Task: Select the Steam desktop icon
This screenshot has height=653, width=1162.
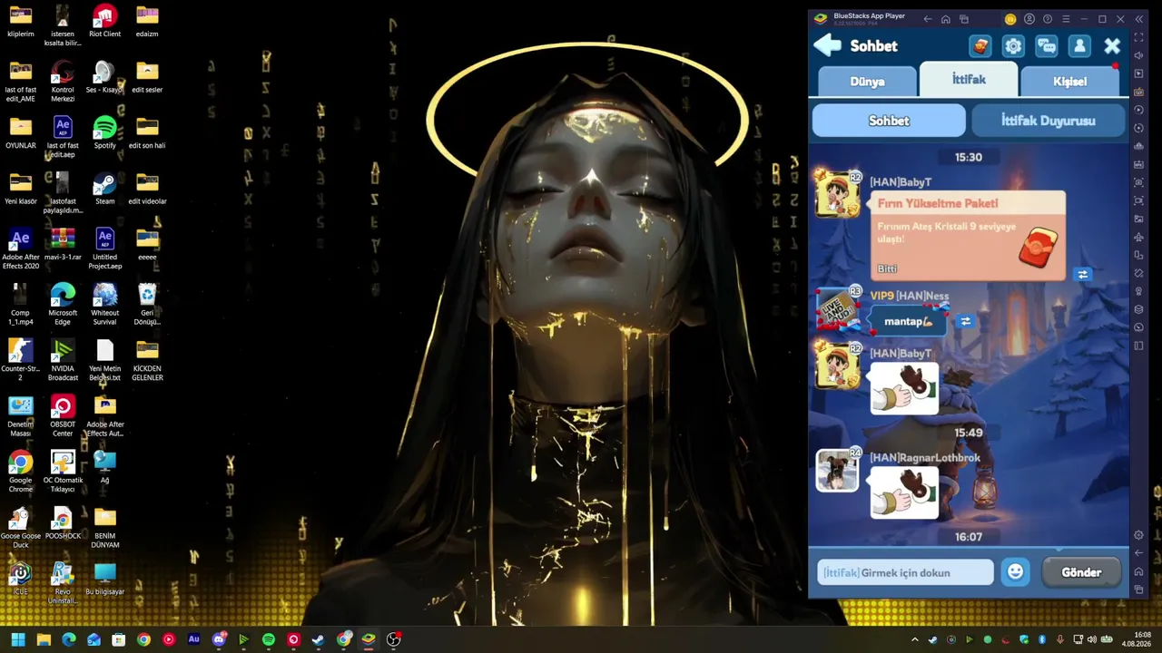Action: [104, 189]
